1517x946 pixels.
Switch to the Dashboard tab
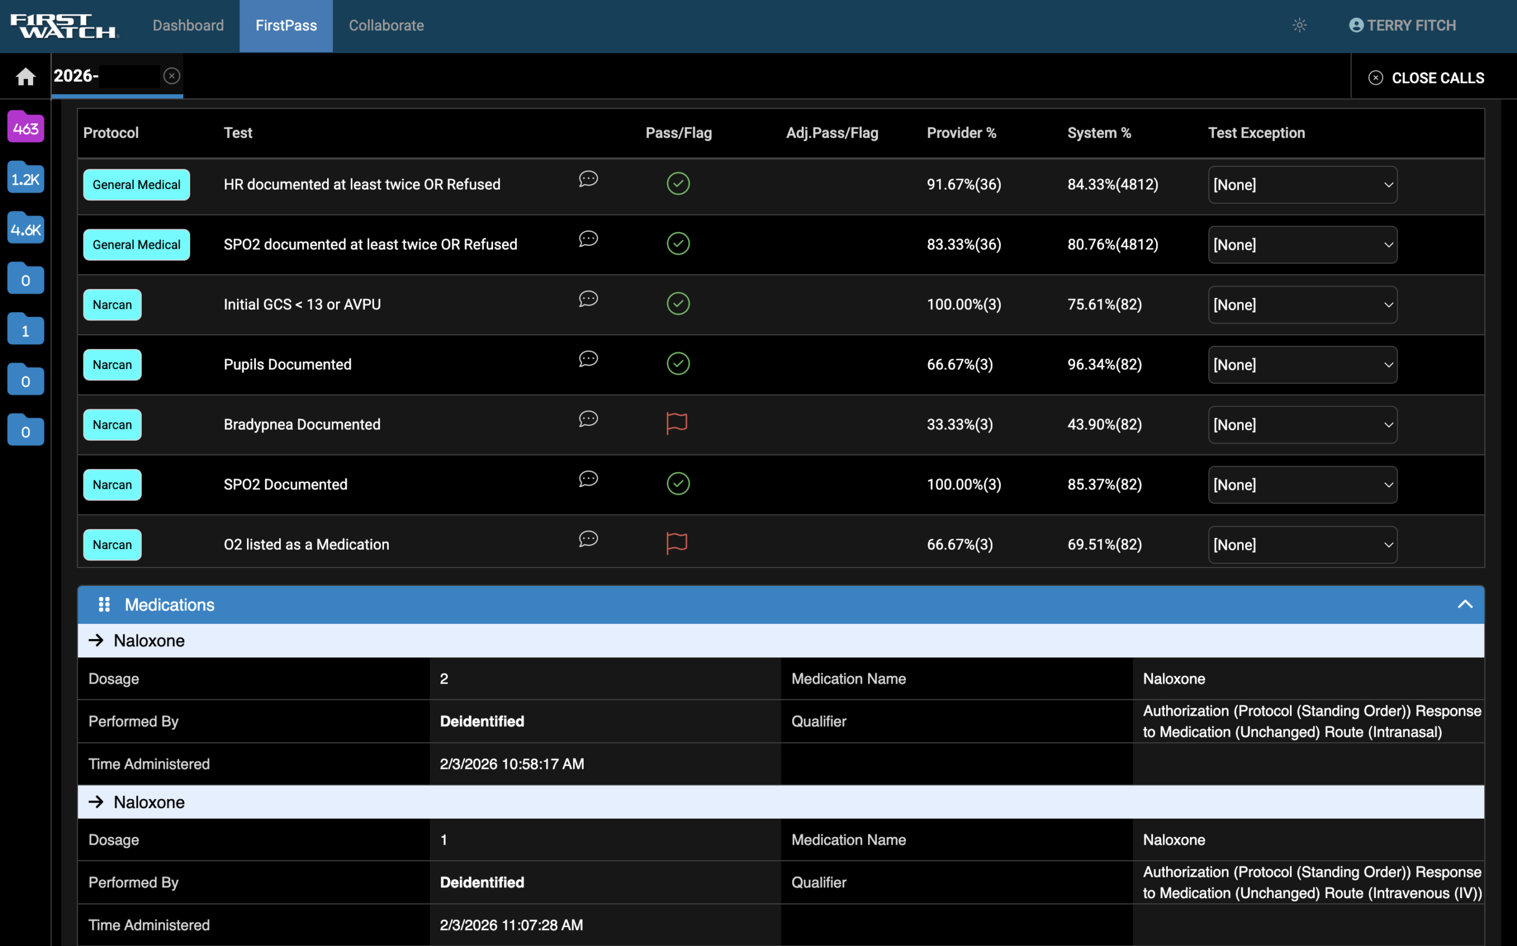tap(188, 25)
